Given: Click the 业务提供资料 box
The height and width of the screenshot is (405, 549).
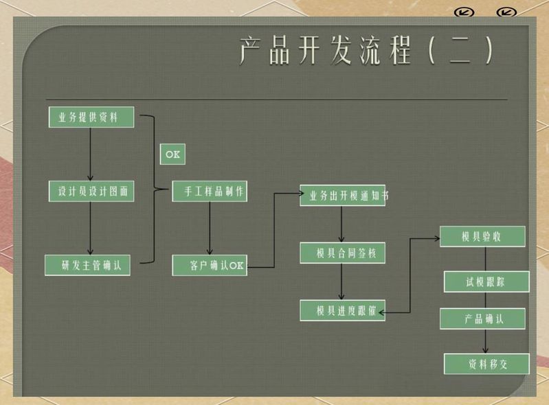Looking at the screenshot, I should point(91,117).
